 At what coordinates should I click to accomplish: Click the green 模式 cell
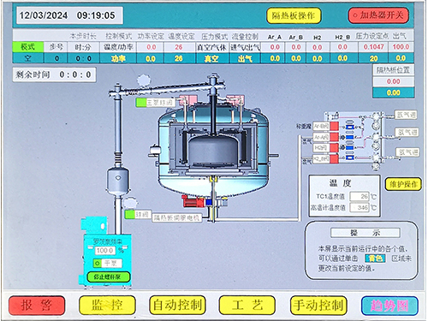pos(27,47)
